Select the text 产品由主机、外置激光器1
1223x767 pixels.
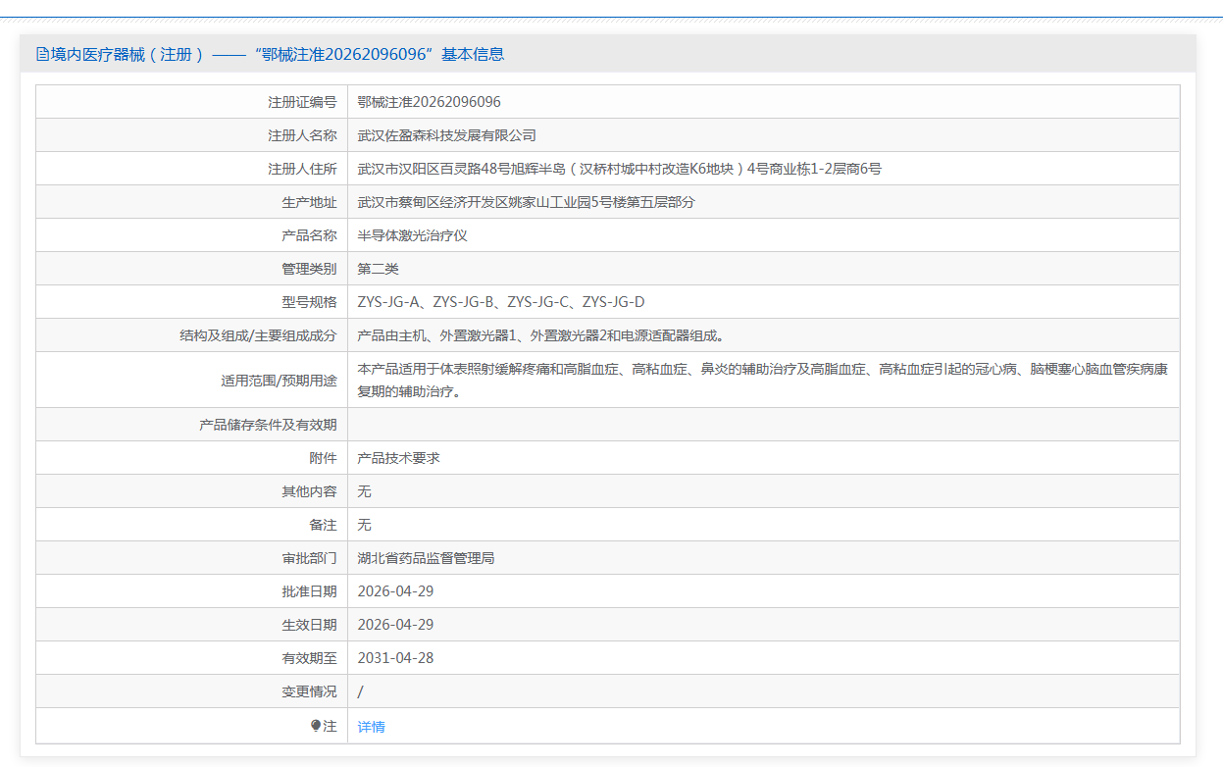pyautogui.click(x=541, y=335)
